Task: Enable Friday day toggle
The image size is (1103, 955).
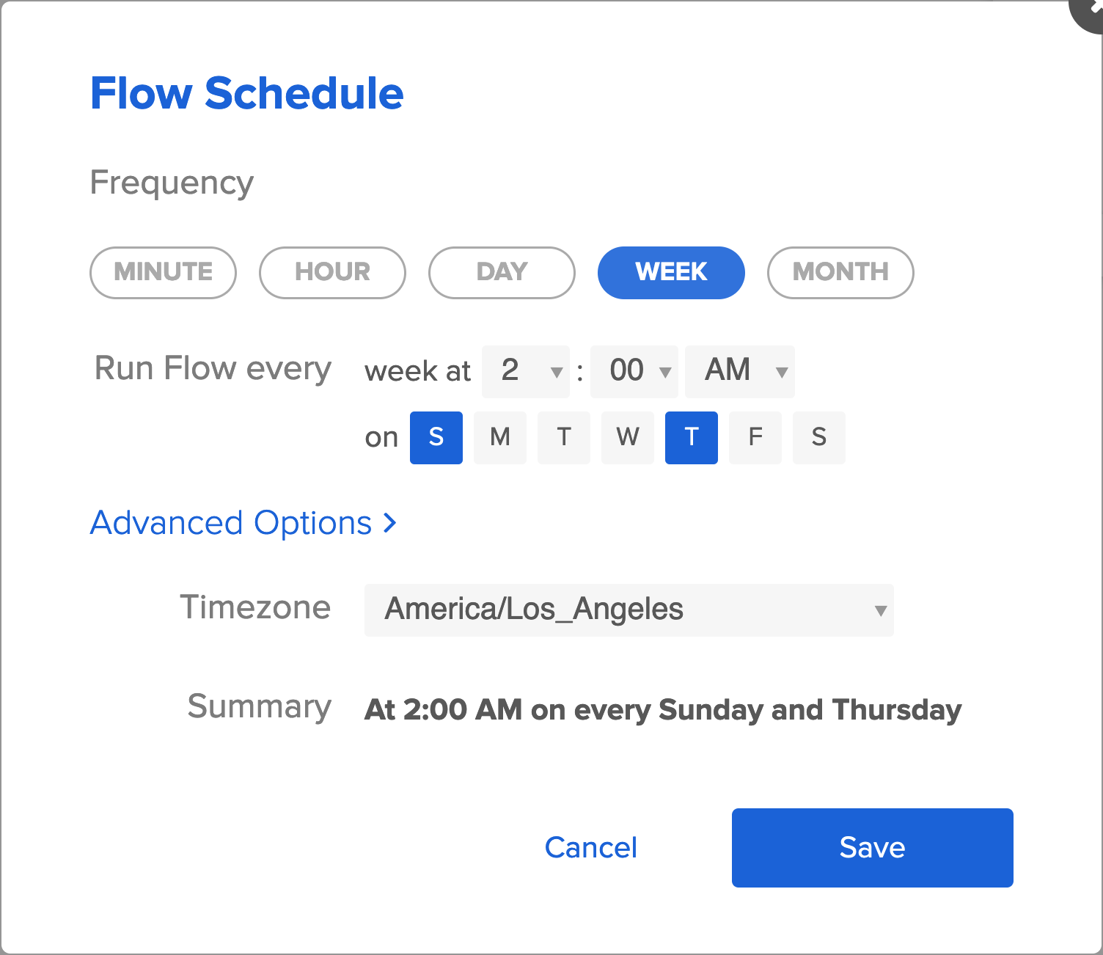Action: [755, 438]
